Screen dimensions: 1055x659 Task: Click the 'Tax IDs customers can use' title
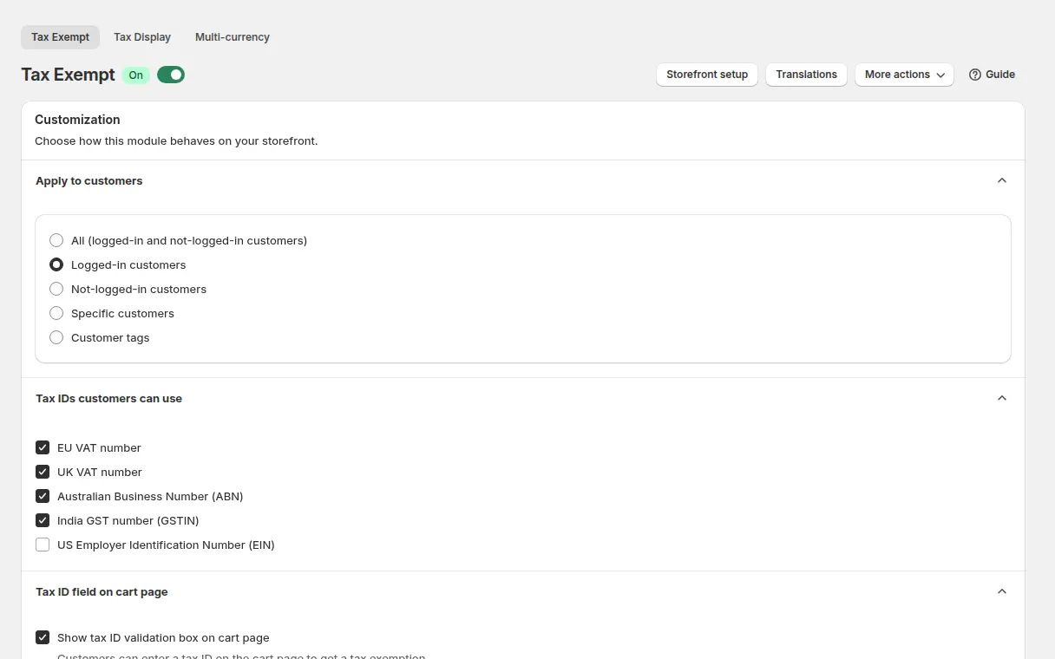tap(108, 398)
